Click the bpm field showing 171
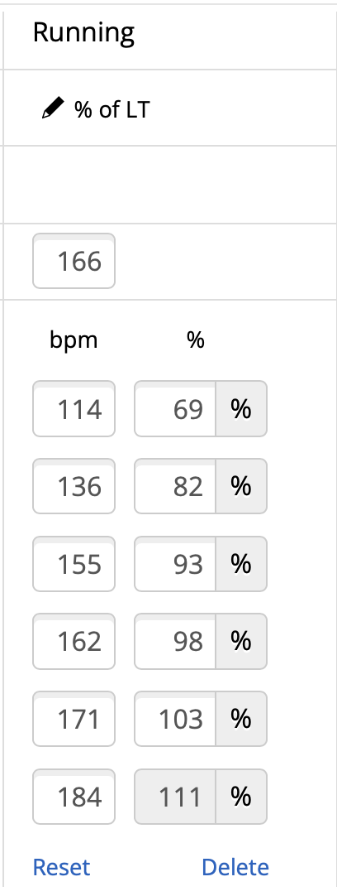Viewport: 337px width, 896px height. click(x=74, y=719)
